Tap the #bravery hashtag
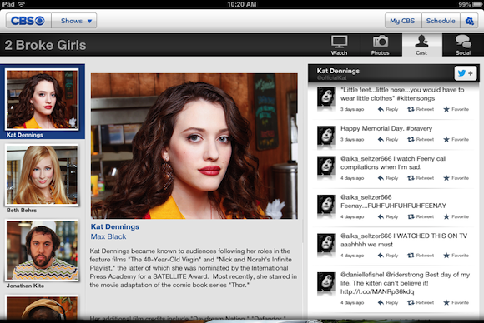This screenshot has height=323, width=484. point(419,129)
